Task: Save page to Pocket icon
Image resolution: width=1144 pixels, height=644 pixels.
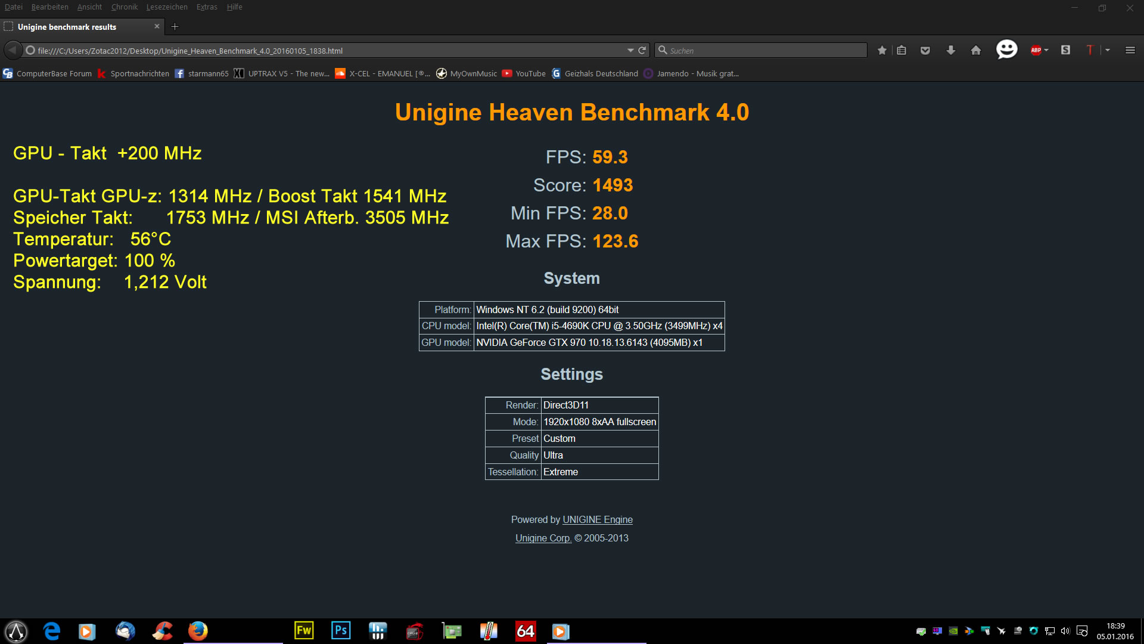Action: (x=925, y=51)
